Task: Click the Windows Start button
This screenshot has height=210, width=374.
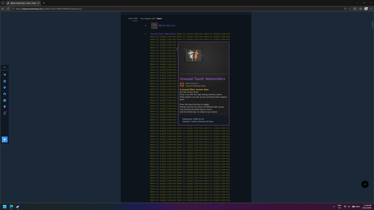Action: pyautogui.click(x=5, y=207)
